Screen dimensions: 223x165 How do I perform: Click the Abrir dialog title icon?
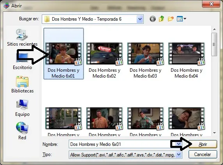click(6, 6)
